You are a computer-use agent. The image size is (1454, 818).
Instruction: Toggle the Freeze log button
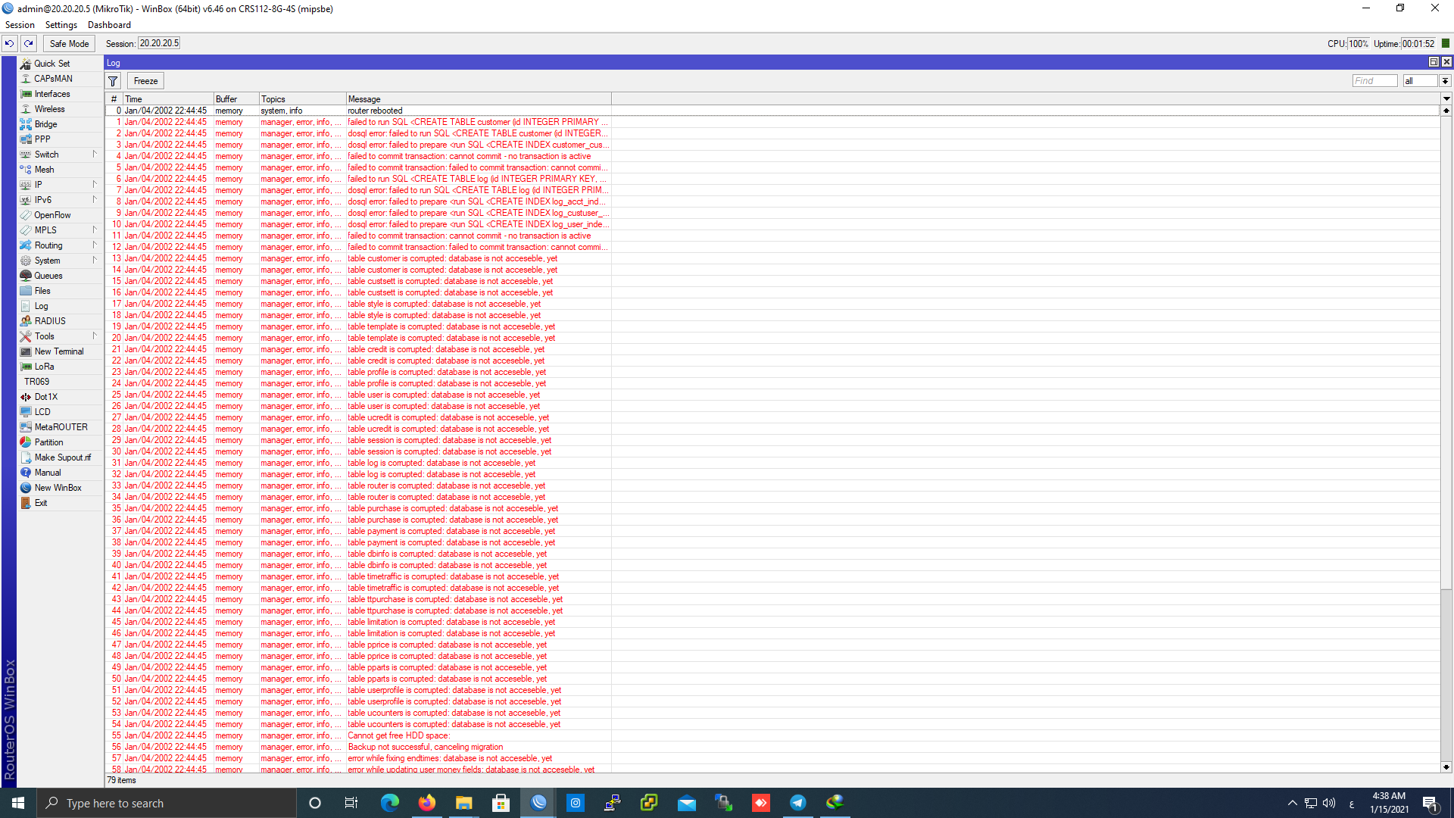coord(145,81)
